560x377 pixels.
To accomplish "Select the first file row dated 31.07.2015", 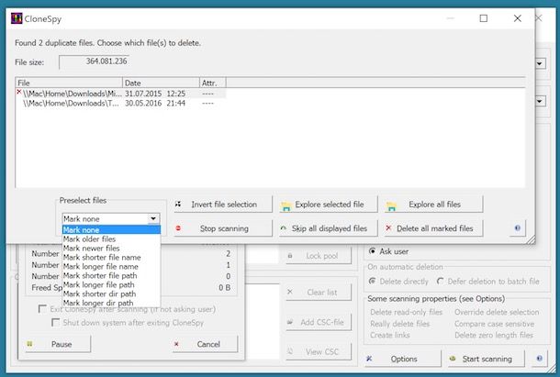I will pyautogui.click(x=120, y=94).
